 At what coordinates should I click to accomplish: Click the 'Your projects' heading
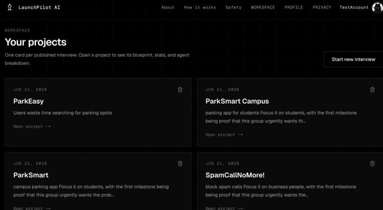tap(36, 42)
